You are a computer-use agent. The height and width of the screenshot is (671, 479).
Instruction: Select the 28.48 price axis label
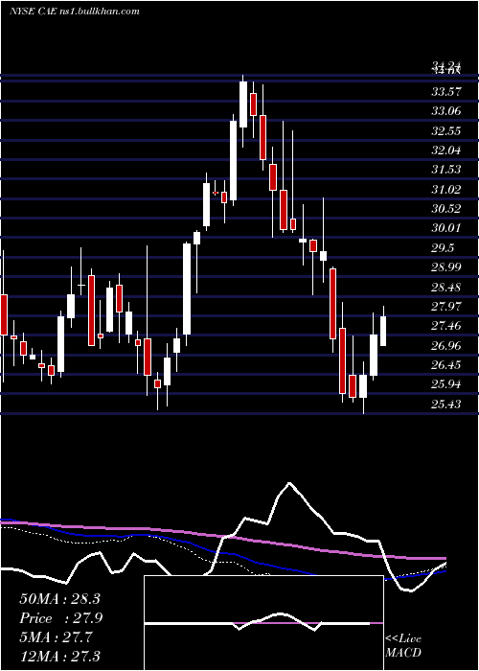coord(446,288)
